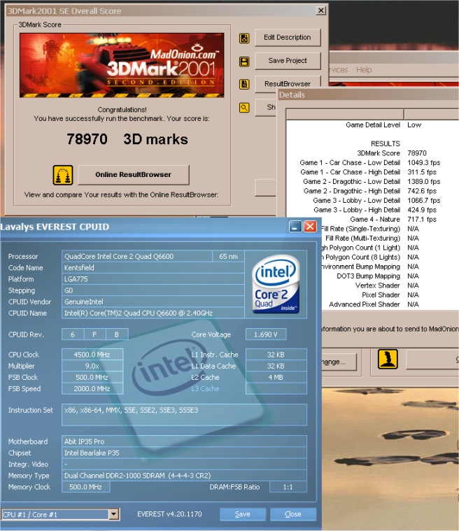Click the DRAM:FSB Ratio value 1:1

(x=288, y=487)
